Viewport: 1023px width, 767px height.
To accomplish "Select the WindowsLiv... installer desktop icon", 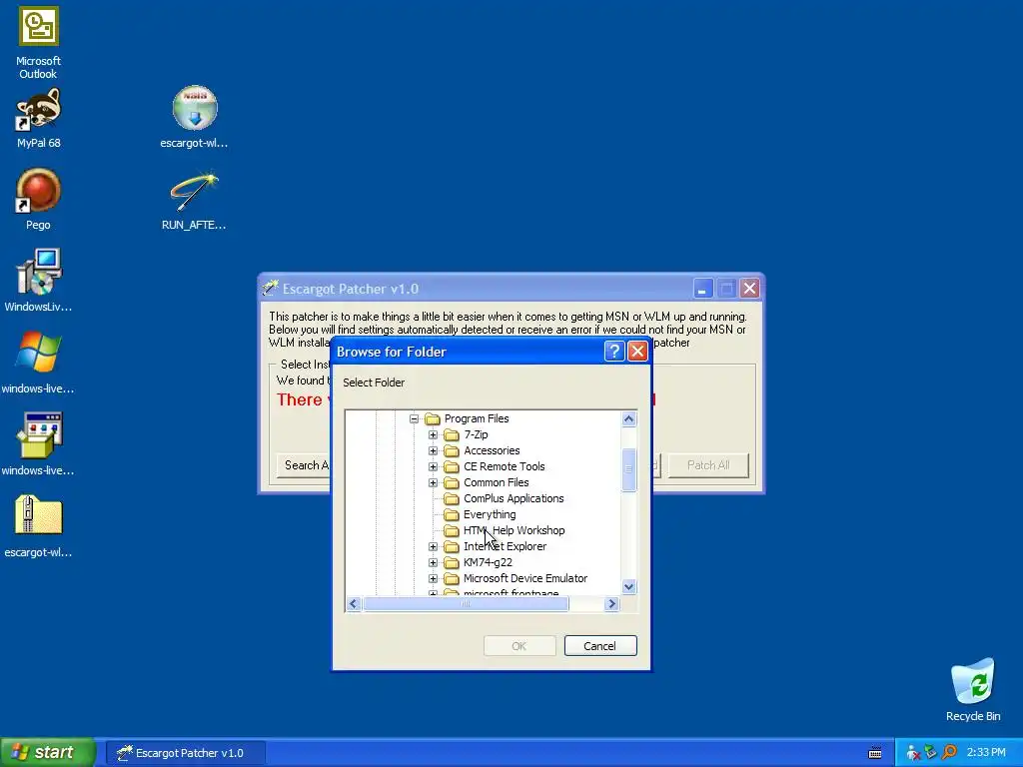I will pyautogui.click(x=39, y=281).
